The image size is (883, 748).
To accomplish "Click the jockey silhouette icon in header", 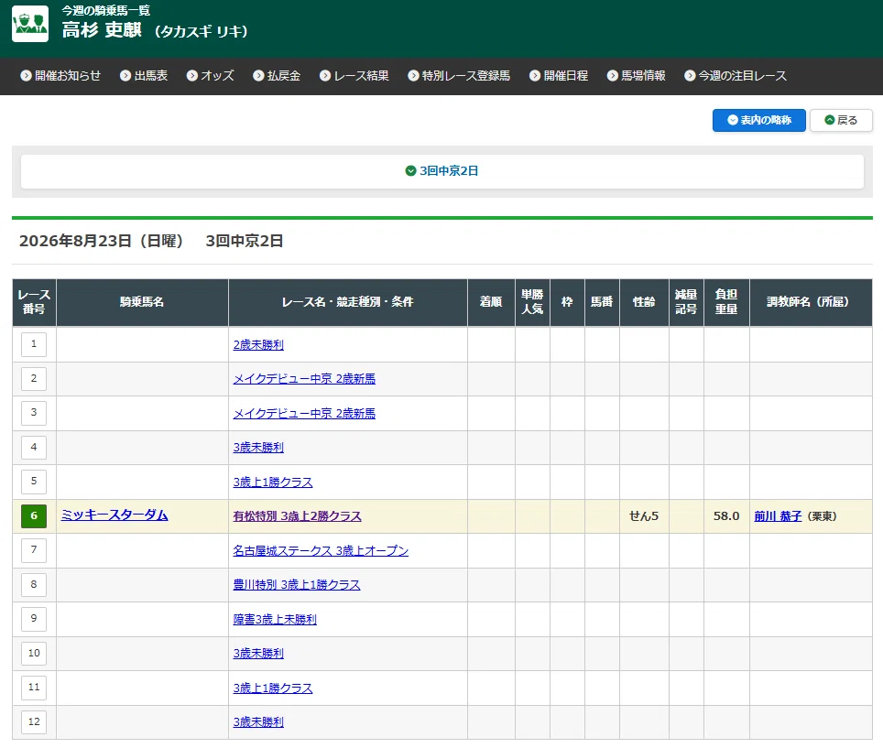I will (30, 24).
